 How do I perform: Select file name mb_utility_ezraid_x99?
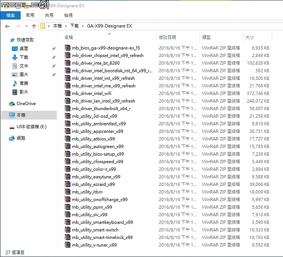pyautogui.click(x=94, y=184)
